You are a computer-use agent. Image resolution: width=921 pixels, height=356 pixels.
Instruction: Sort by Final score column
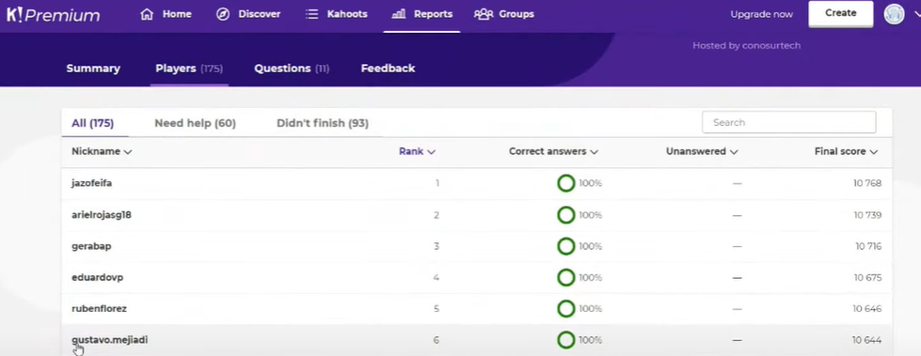click(846, 151)
